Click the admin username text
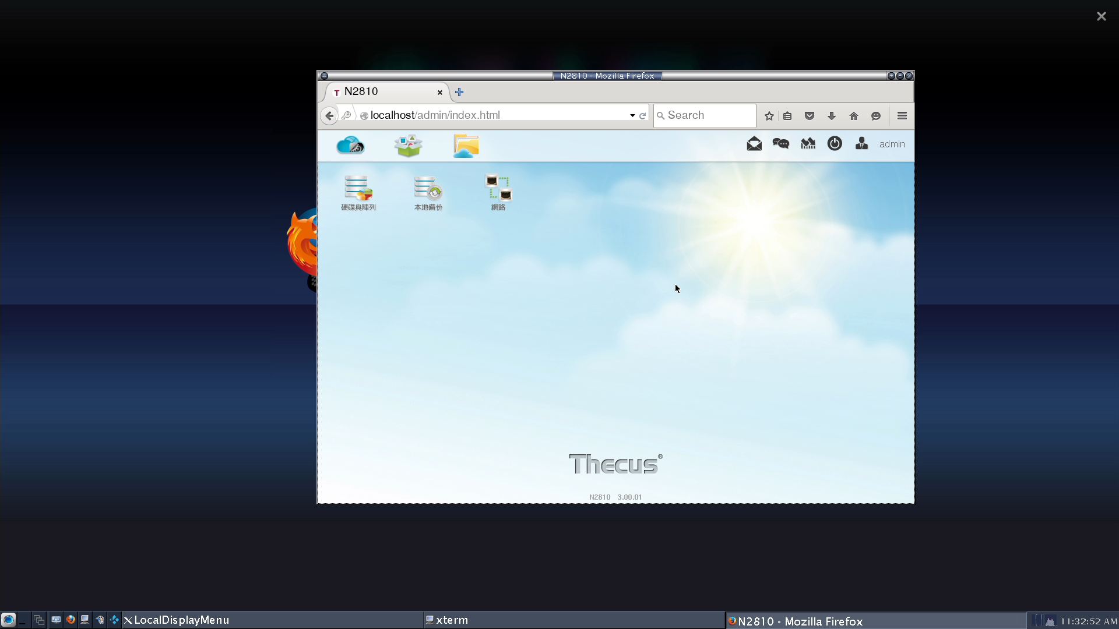This screenshot has height=629, width=1119. click(892, 144)
